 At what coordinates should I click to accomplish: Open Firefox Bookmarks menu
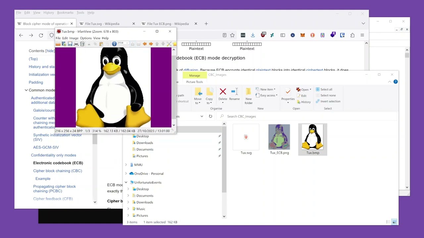65,13
